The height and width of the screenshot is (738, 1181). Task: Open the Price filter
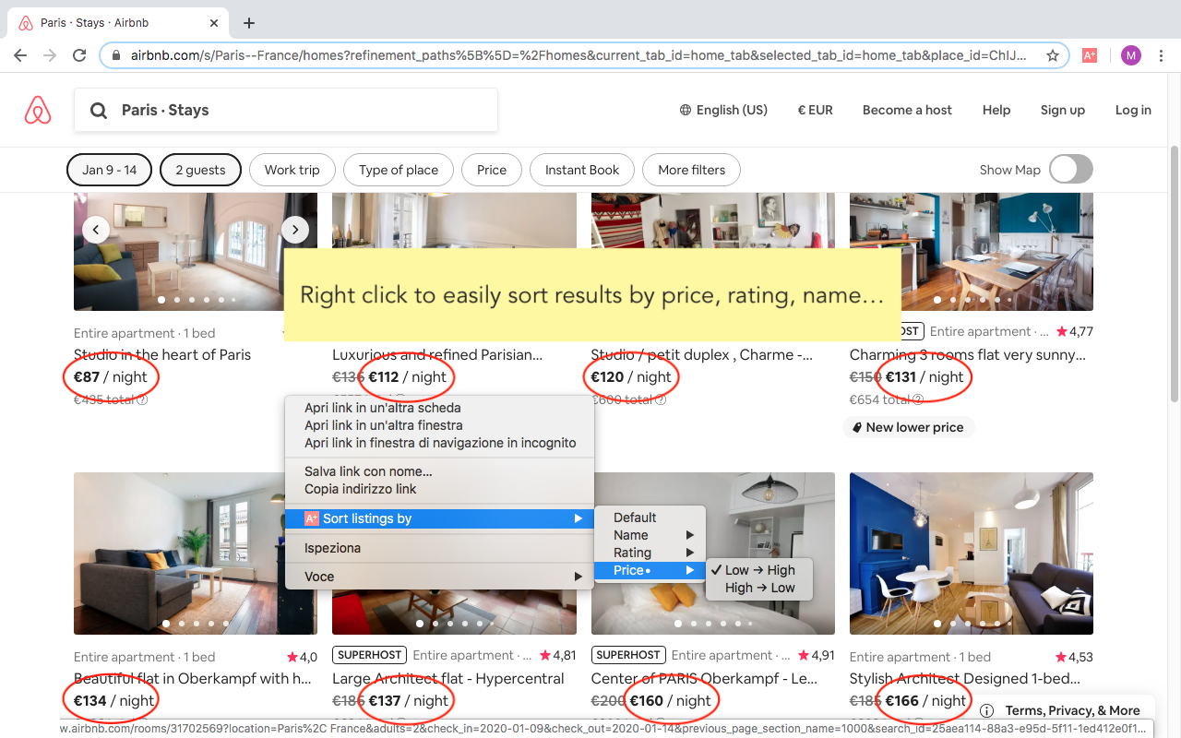(492, 170)
